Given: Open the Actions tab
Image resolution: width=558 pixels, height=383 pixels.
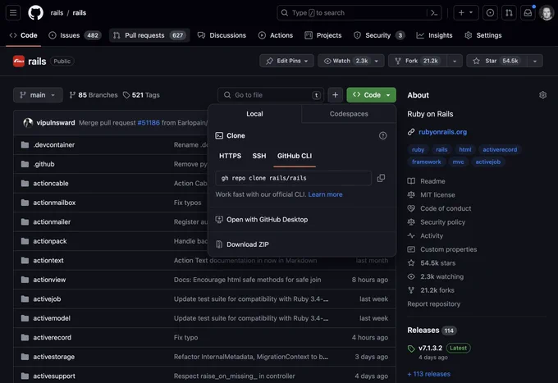Looking at the screenshot, I should pyautogui.click(x=276, y=35).
